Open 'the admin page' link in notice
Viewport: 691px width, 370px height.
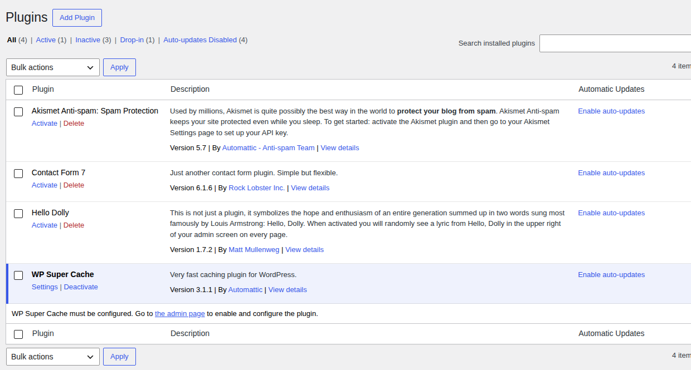[x=180, y=314]
